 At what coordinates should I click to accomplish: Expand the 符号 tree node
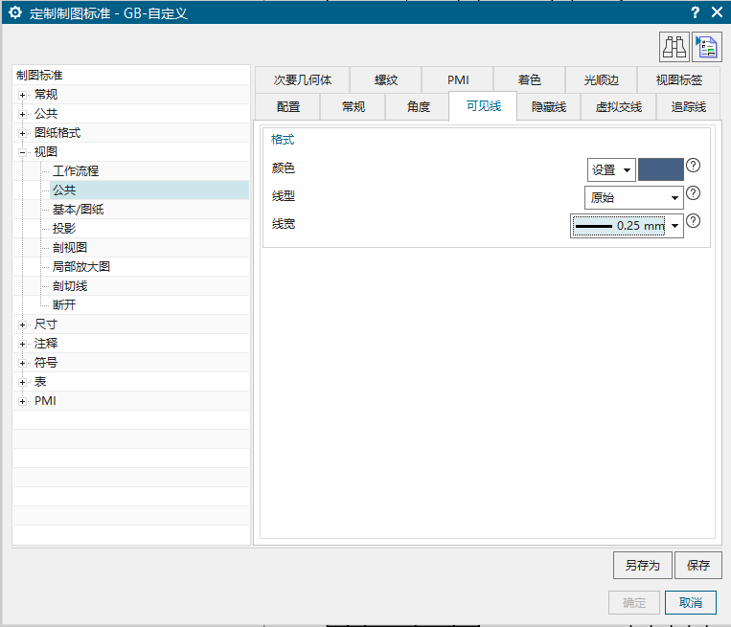tap(22, 363)
